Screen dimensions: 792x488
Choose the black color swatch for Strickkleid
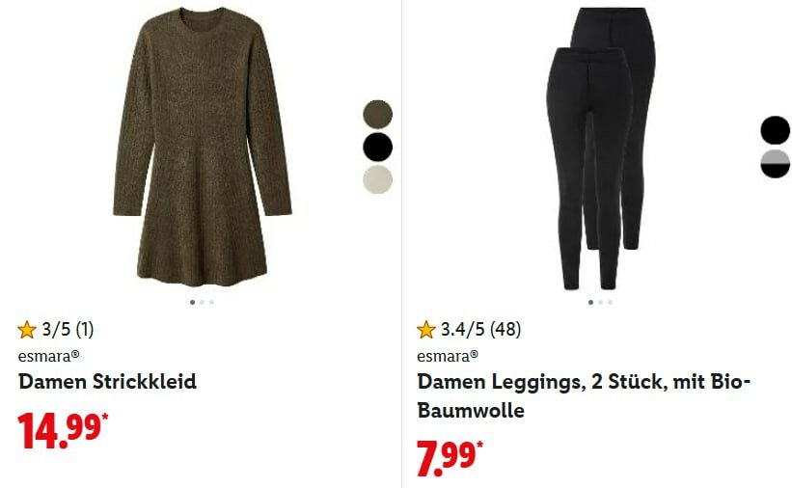click(x=377, y=147)
